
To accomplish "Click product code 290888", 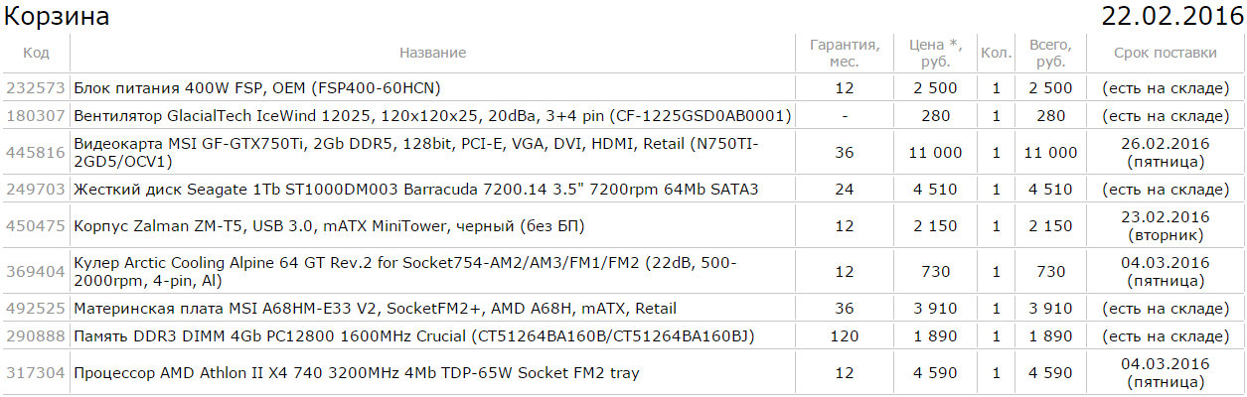I will pos(36,336).
